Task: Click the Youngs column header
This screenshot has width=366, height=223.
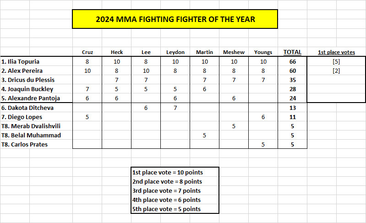Action: coord(263,52)
